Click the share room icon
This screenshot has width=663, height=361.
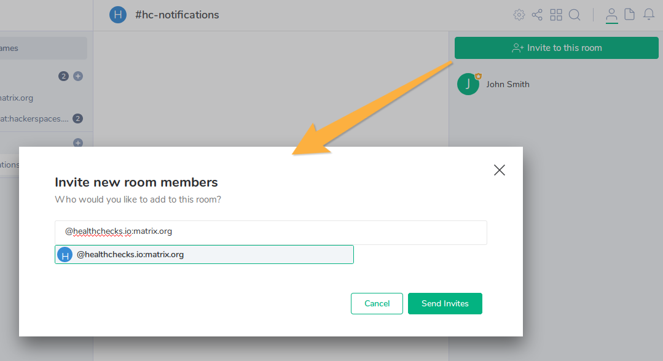(x=537, y=15)
